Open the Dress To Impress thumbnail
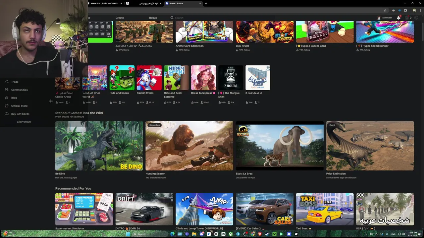This screenshot has height=238, width=424. coord(203,78)
